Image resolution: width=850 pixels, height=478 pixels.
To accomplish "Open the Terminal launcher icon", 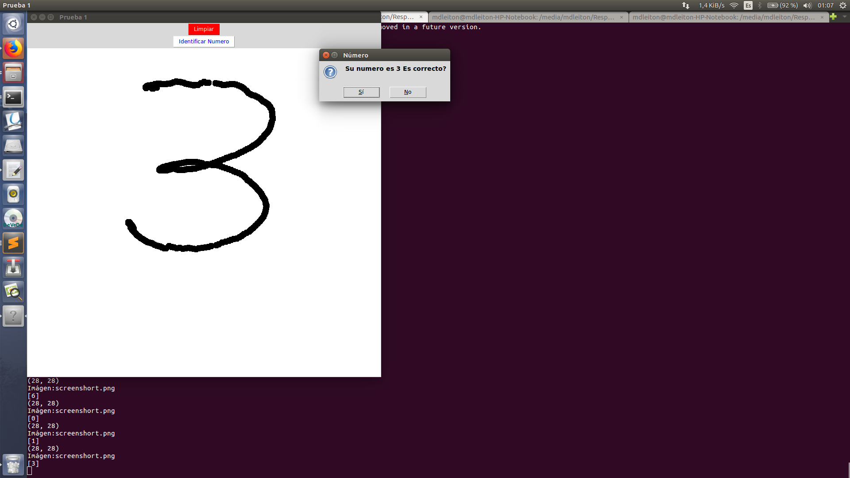I will click(13, 97).
